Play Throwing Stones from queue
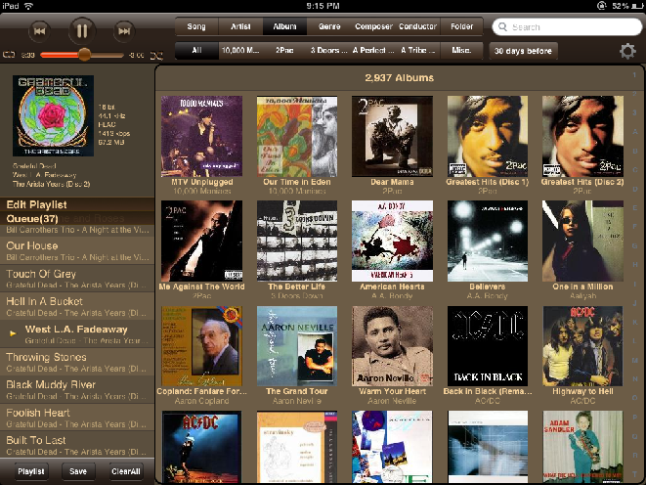Viewport: 646px width, 485px height. coord(77,362)
